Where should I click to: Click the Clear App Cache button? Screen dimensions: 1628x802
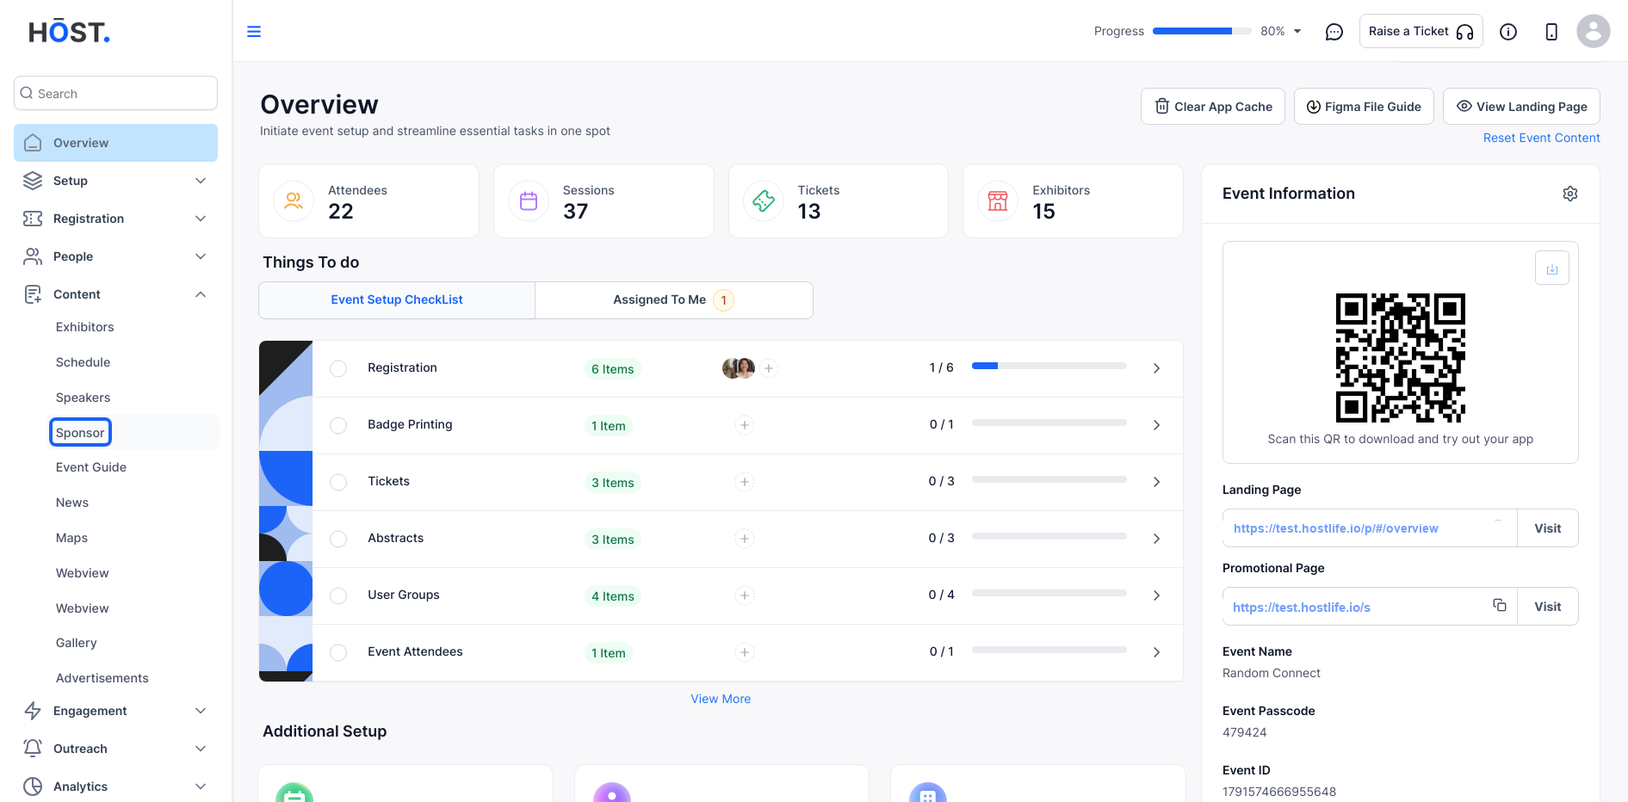1213,107
